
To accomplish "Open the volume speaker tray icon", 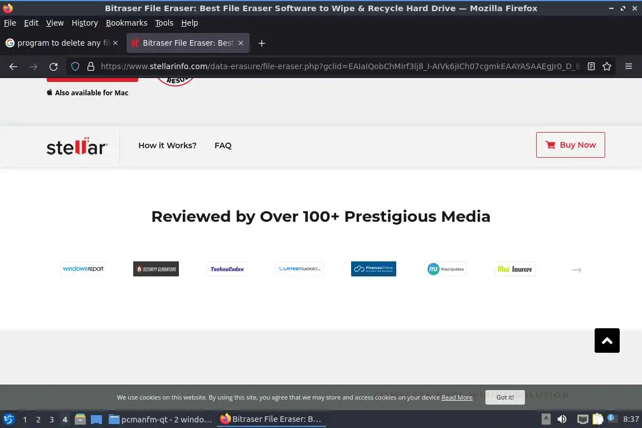I will [562, 419].
